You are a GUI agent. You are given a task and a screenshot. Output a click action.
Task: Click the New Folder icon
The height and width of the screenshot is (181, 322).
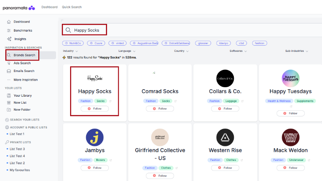(x=9, y=110)
